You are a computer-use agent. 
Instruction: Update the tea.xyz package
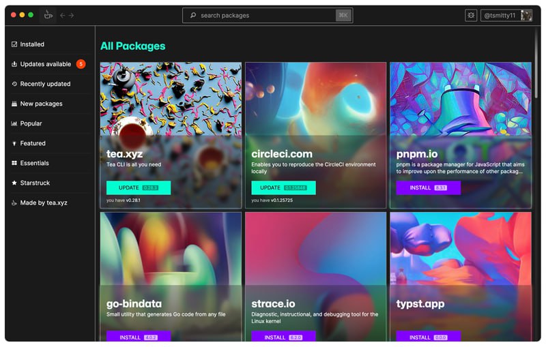[139, 187]
